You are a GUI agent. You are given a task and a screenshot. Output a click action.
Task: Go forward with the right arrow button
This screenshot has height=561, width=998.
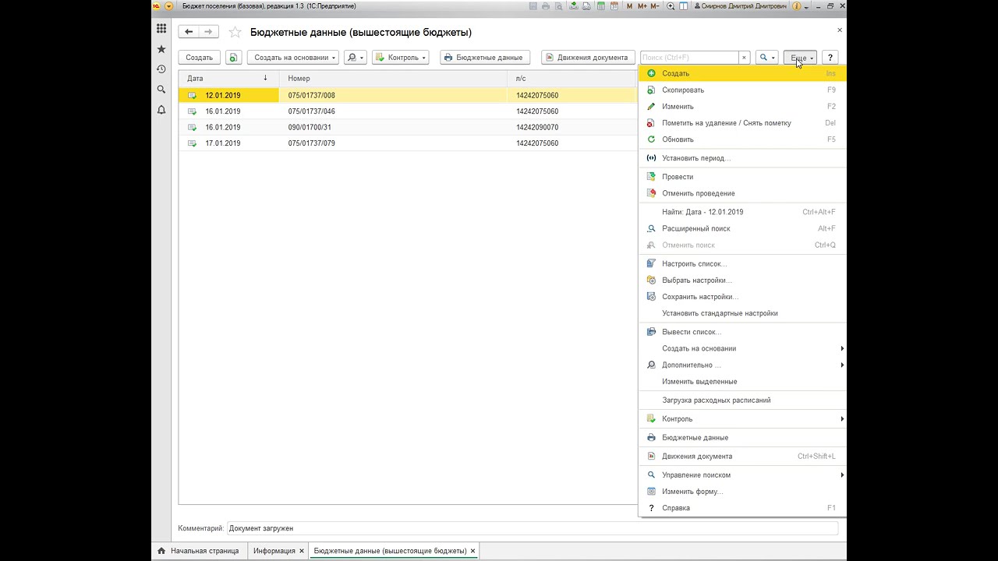[209, 32]
